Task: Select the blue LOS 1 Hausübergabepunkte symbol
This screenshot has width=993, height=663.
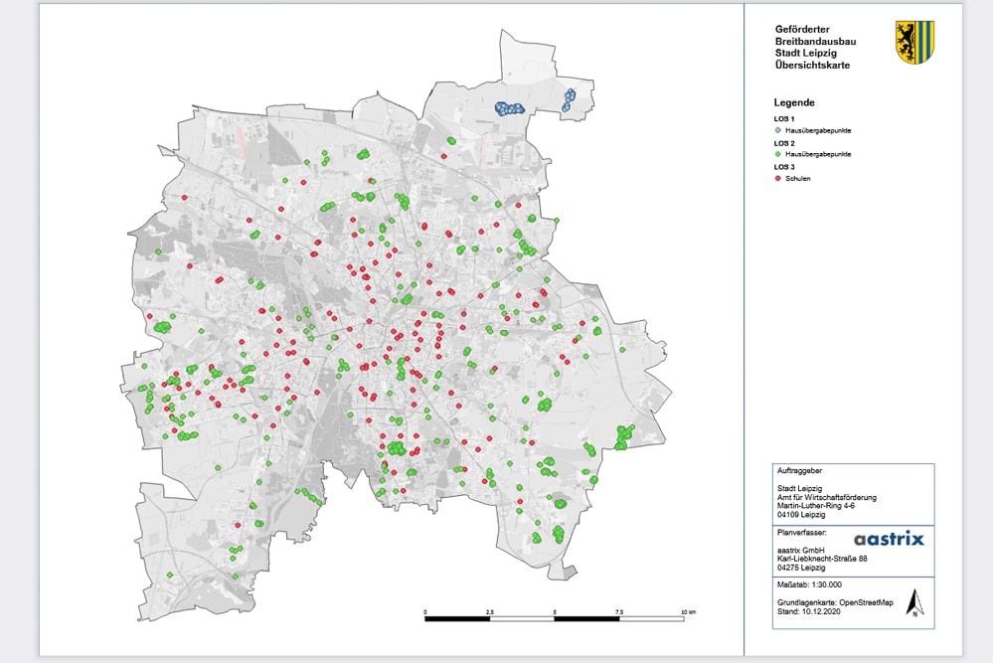Action: [x=776, y=130]
